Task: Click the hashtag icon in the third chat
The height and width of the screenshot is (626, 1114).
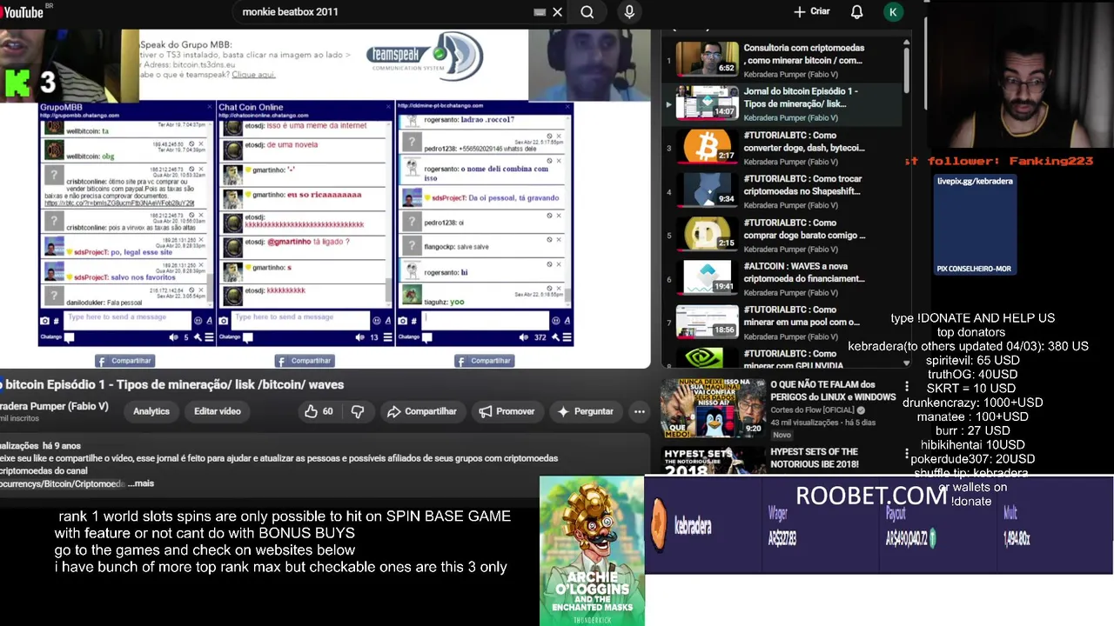Action: pos(413,321)
